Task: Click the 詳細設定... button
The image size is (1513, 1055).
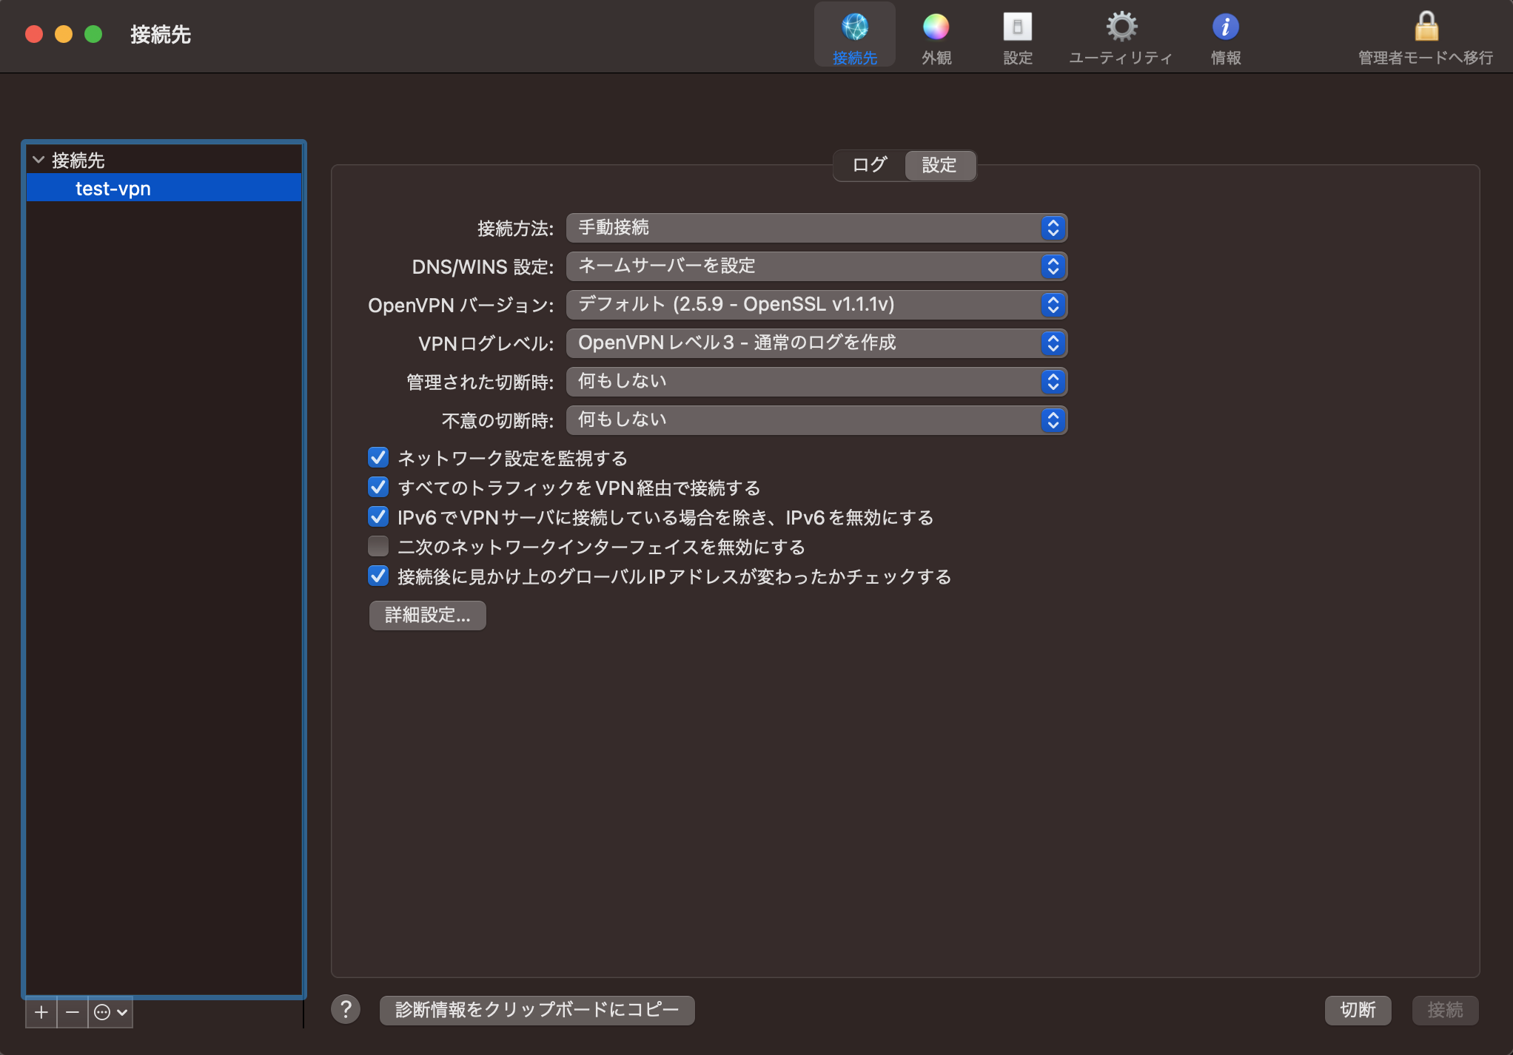Action: click(x=427, y=616)
